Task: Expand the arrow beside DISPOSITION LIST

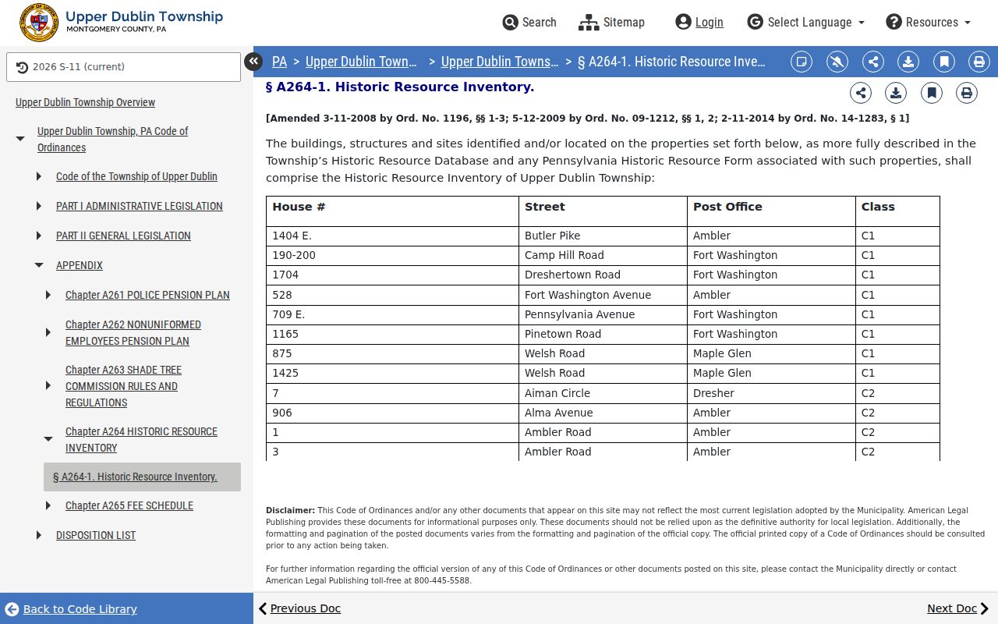Action: click(39, 535)
